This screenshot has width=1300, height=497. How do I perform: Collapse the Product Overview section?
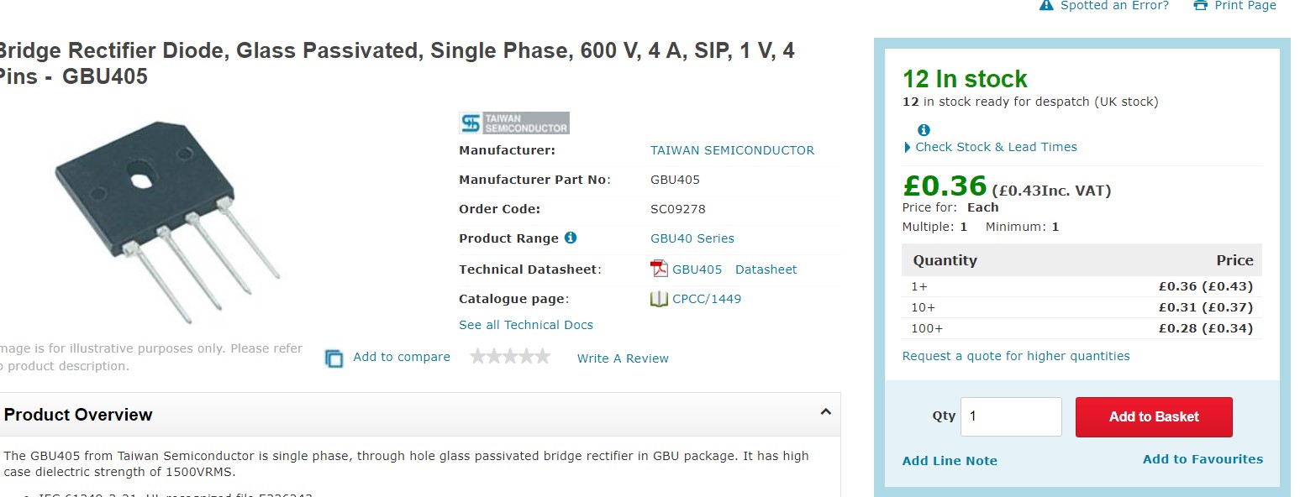[x=825, y=412]
